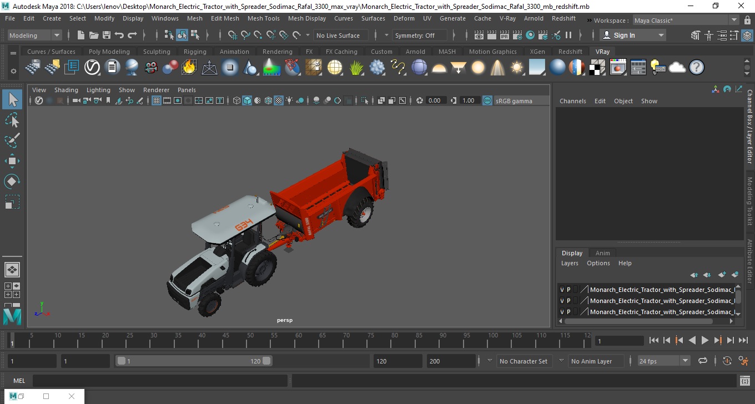This screenshot has width=755, height=404.
Task: Open the Channels menu in Channel Box
Action: [x=572, y=101]
